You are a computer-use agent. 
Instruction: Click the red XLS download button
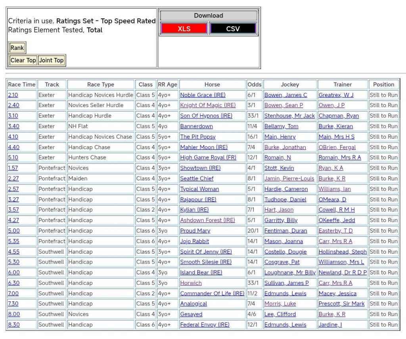coord(184,29)
